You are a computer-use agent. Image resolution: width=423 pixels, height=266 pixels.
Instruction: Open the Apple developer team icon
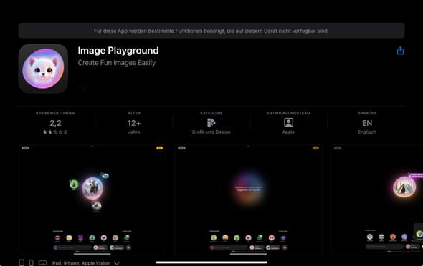click(x=288, y=122)
